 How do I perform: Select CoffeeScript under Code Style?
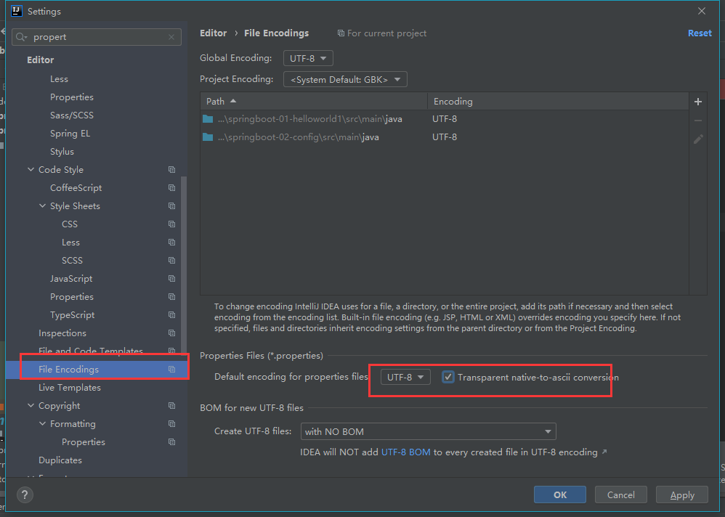coord(76,188)
